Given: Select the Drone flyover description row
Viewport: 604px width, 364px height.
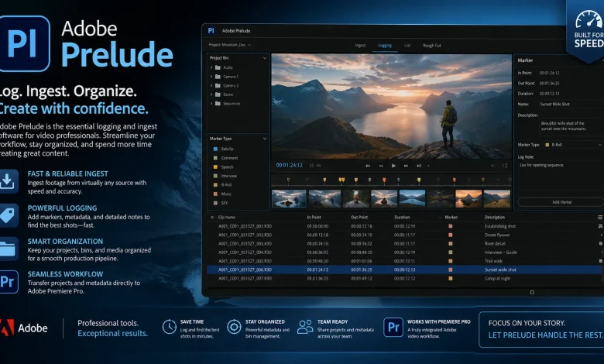Looking at the screenshot, I should click(404, 235).
